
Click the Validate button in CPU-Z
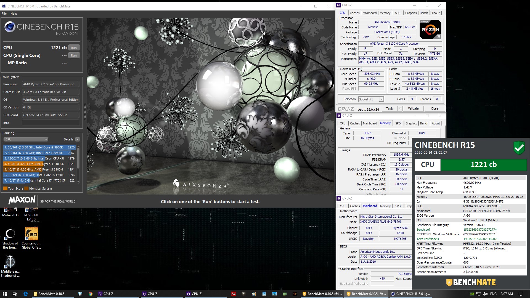(x=413, y=108)
